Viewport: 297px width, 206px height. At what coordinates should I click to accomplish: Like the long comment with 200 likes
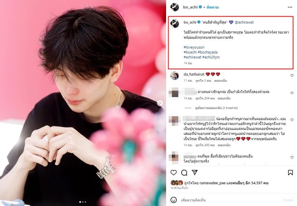(x=292, y=120)
